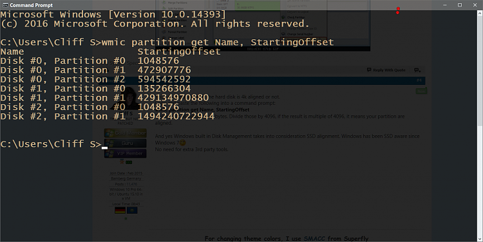Minimize the Command Prompt window
The height and width of the screenshot is (242, 483).
(x=445, y=5)
